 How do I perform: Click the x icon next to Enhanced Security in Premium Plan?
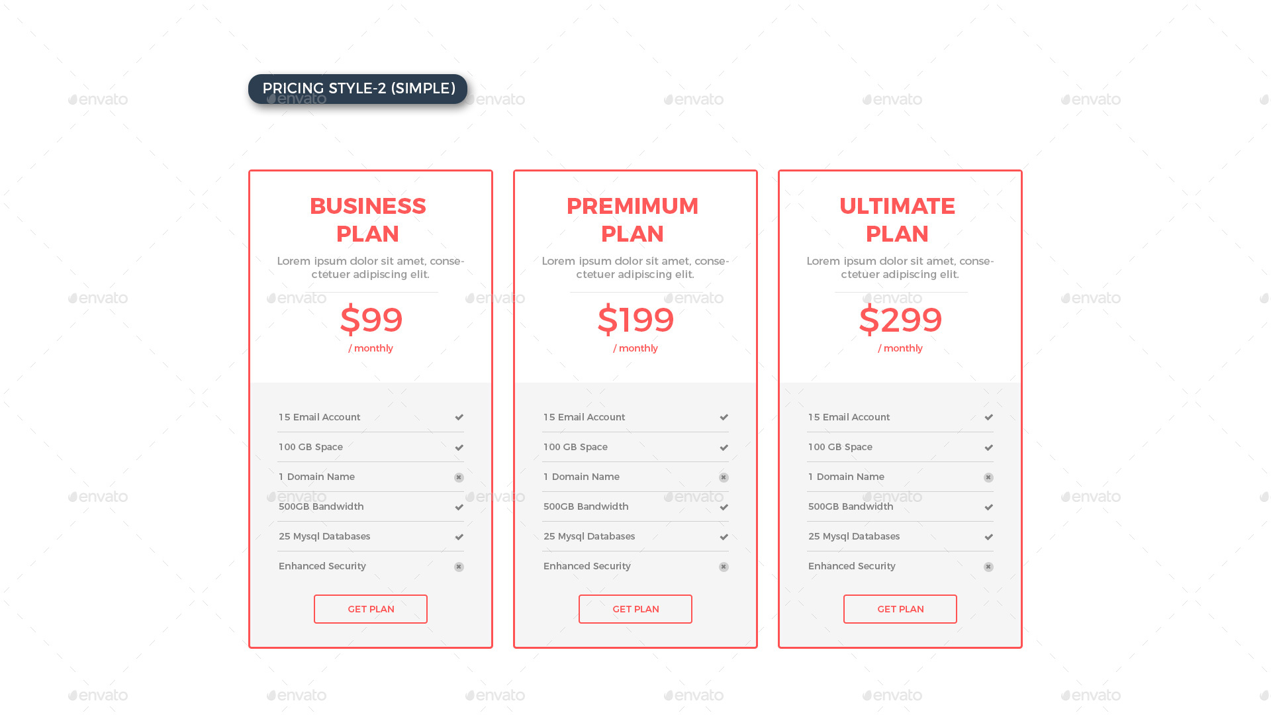click(x=724, y=567)
